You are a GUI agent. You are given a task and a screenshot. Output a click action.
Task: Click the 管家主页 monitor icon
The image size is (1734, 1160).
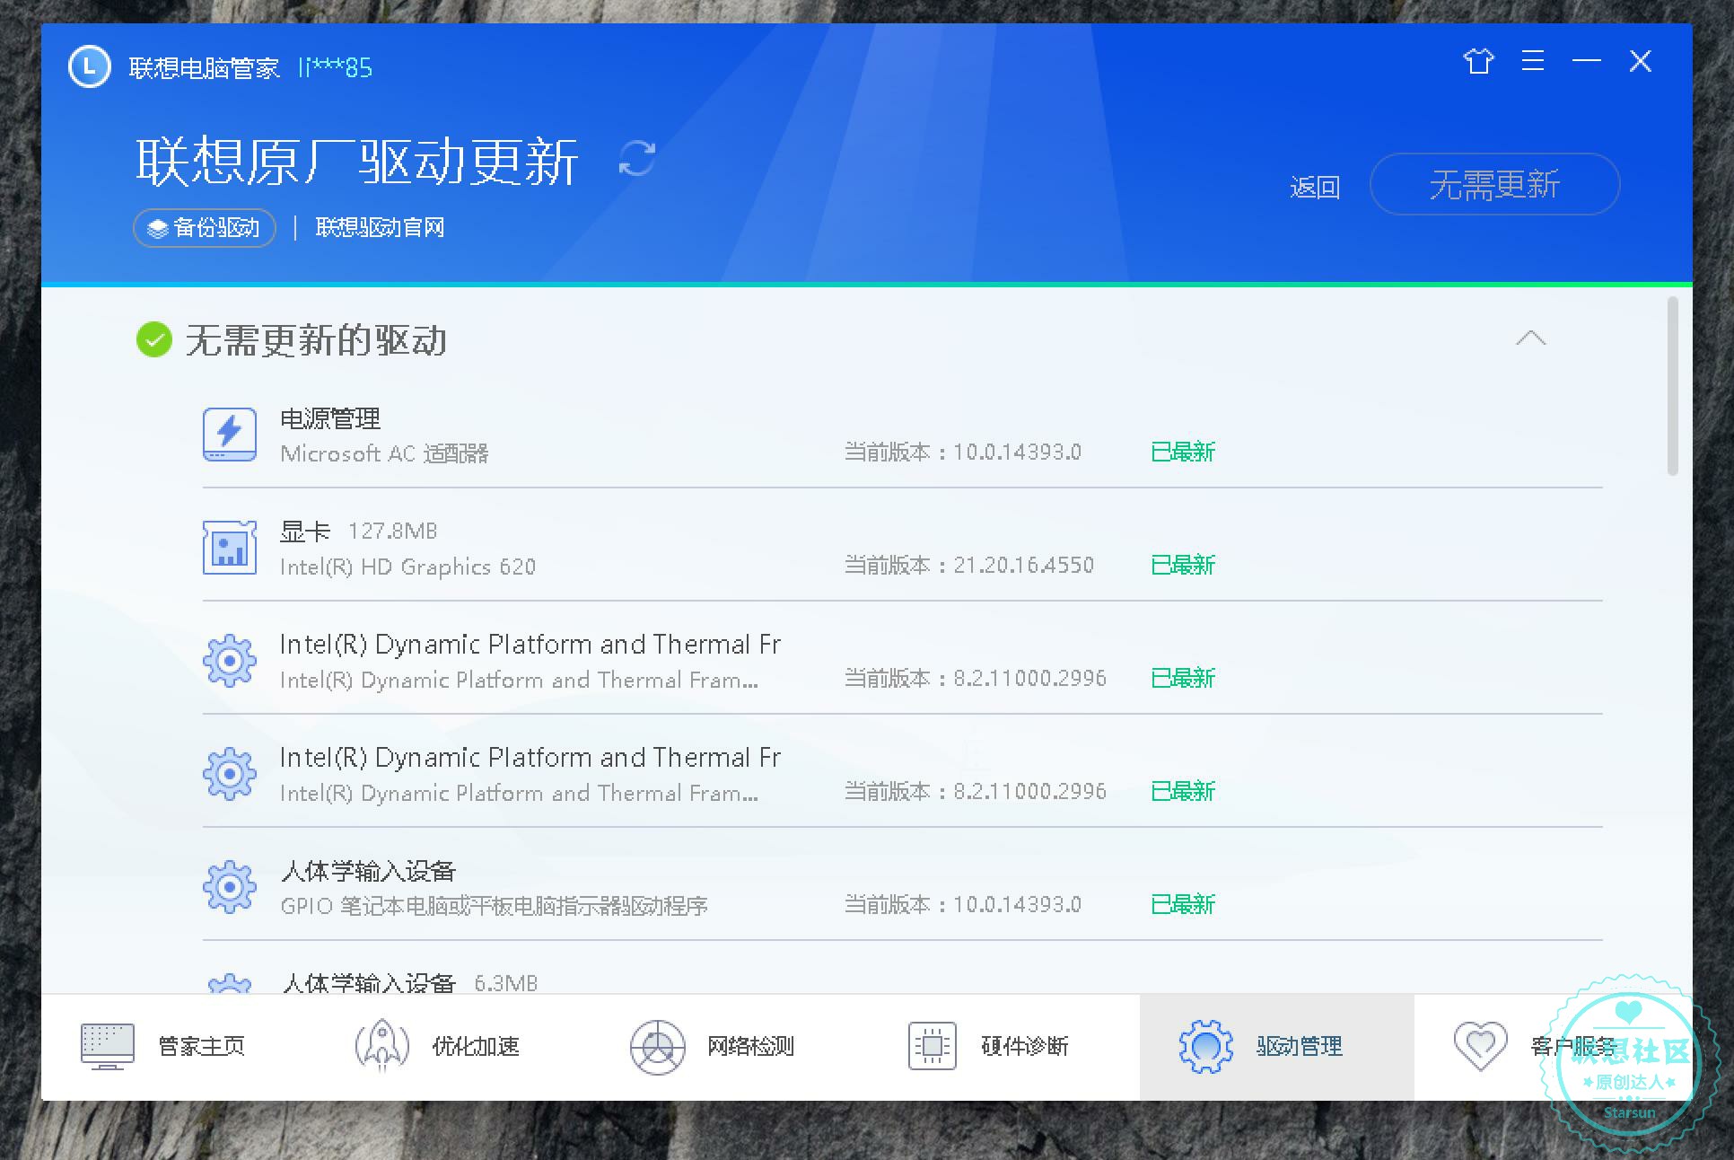(x=108, y=1047)
